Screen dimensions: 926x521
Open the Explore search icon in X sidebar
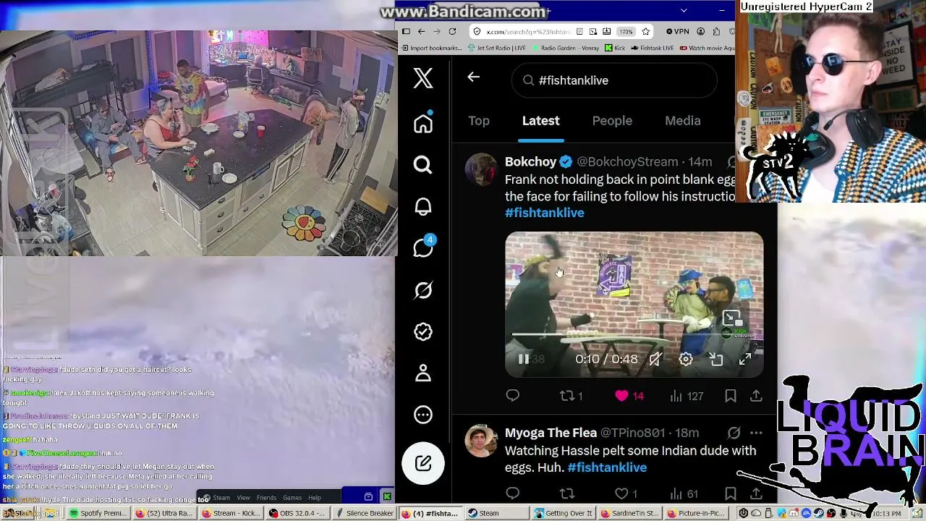(x=423, y=165)
